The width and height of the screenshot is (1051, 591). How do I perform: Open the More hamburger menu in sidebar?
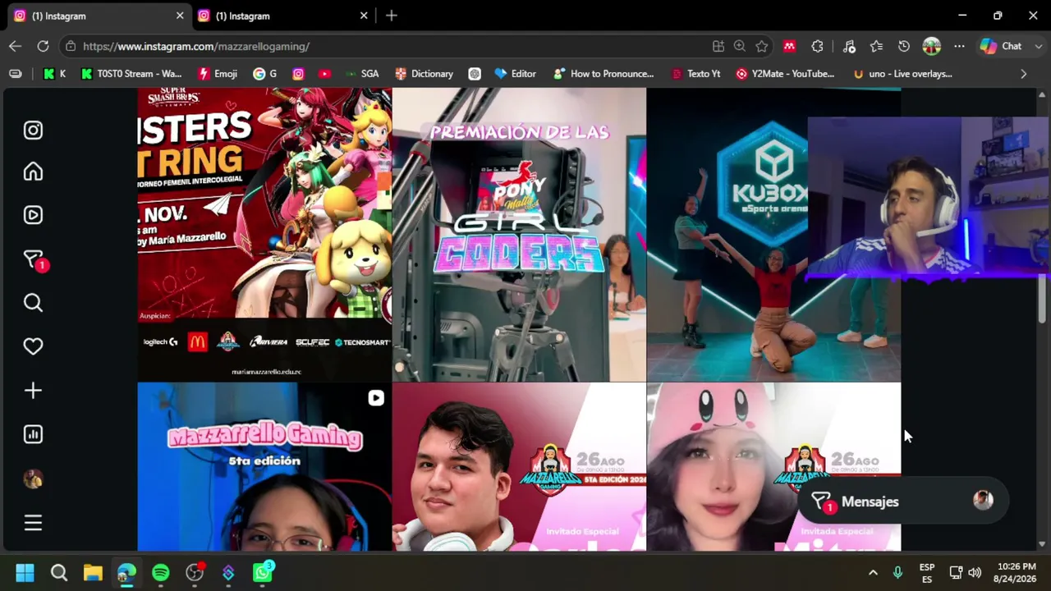(x=33, y=523)
